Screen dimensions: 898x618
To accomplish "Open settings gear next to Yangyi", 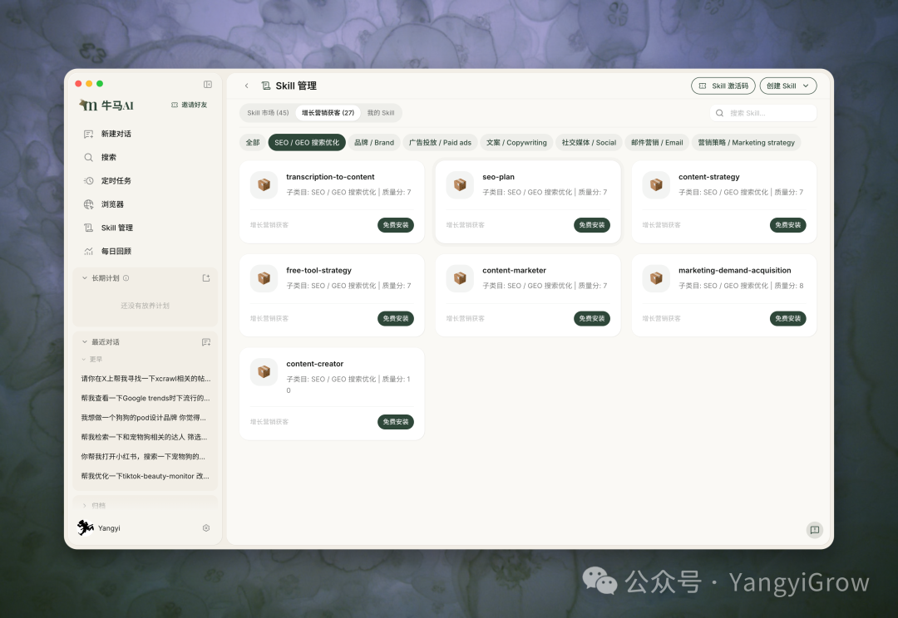I will 206,528.
